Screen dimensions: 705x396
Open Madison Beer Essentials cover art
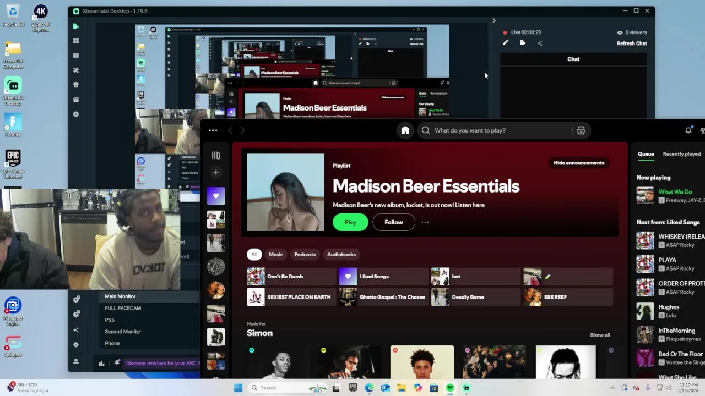pyautogui.click(x=285, y=193)
